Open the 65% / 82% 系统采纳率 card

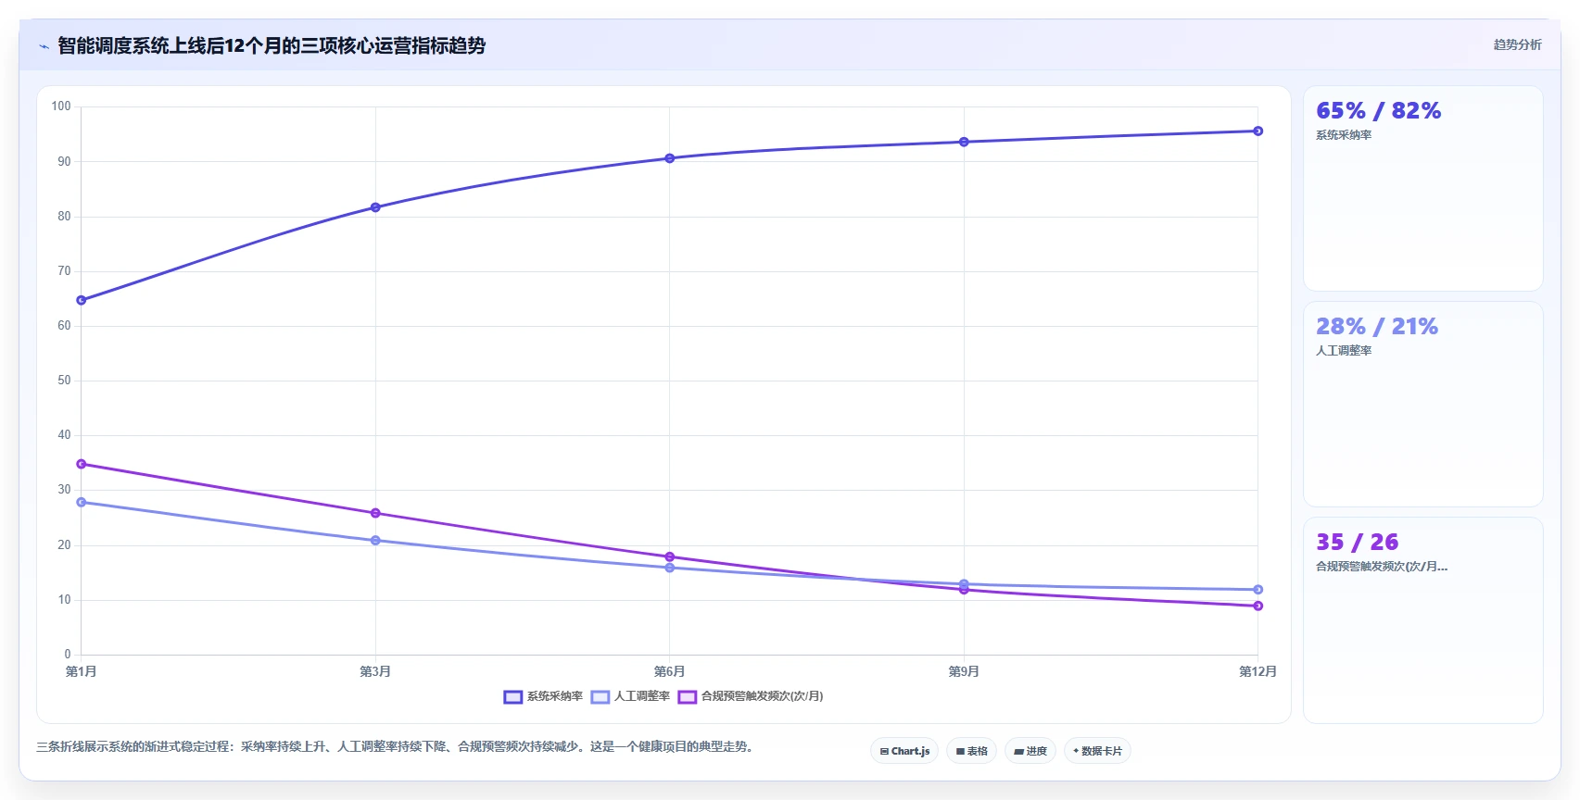(x=1423, y=189)
